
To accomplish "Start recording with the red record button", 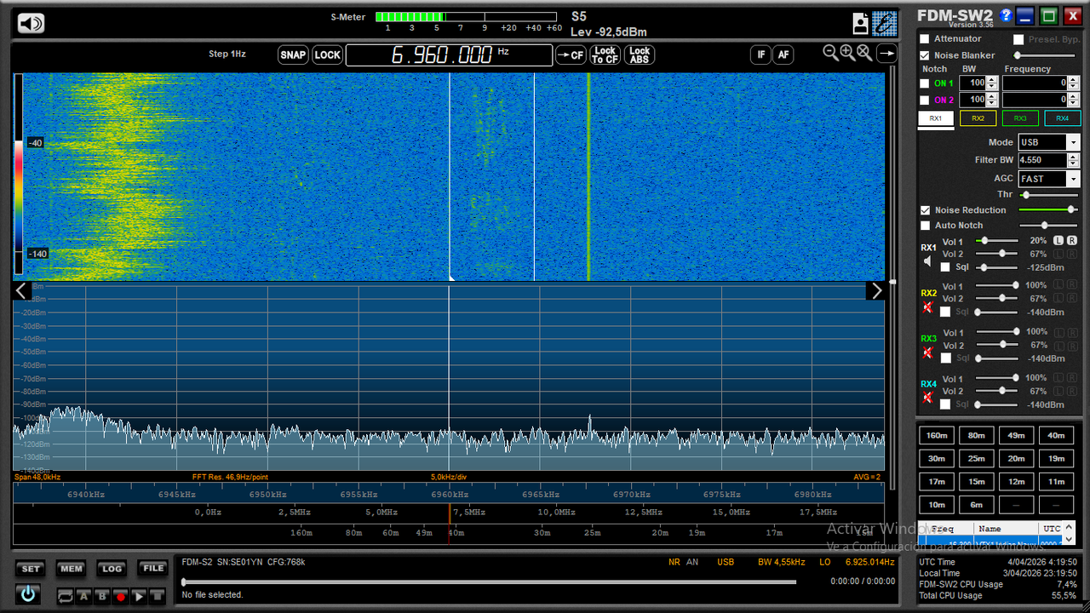I will tap(120, 597).
